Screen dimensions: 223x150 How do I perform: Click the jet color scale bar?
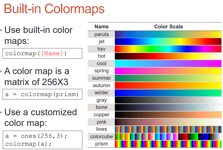tap(168, 42)
